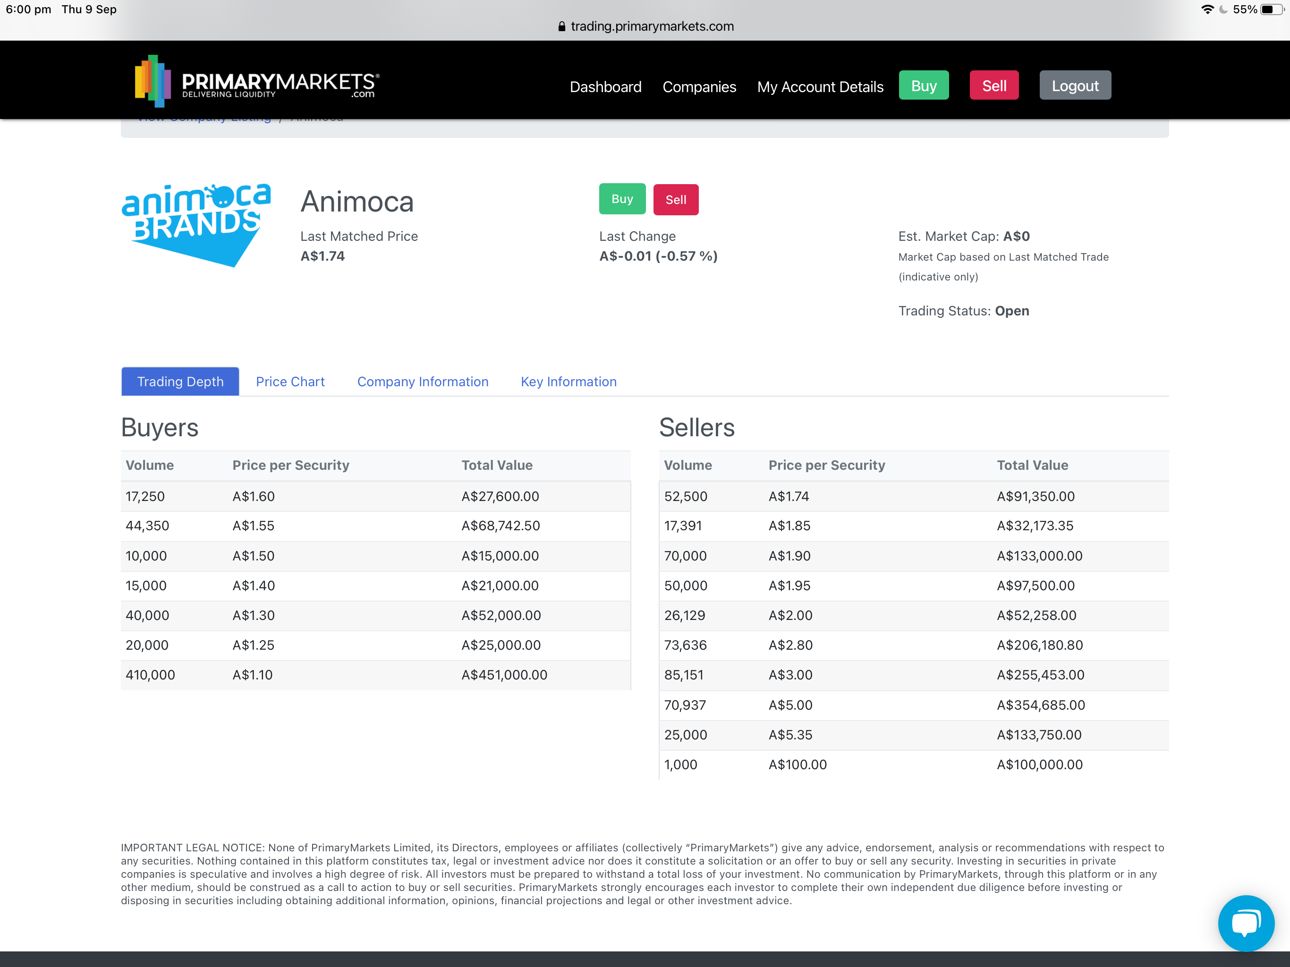Click Buyers price A$1.30
Screen dimensions: 1290x967
(253, 615)
